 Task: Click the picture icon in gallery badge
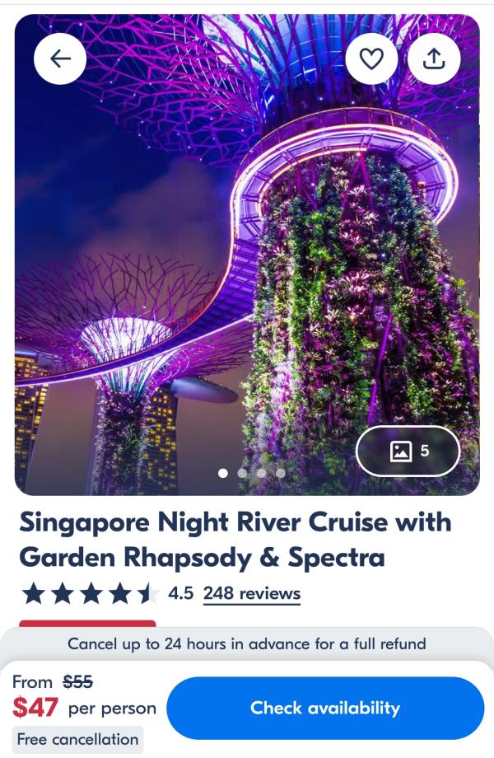point(400,451)
